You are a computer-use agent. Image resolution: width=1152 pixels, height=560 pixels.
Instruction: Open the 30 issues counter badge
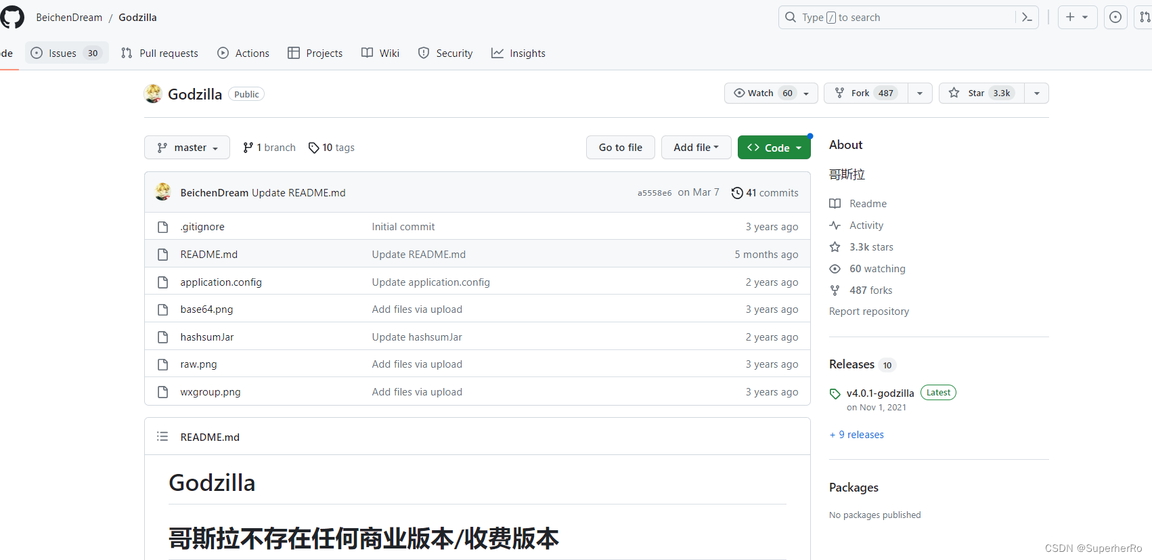click(93, 53)
